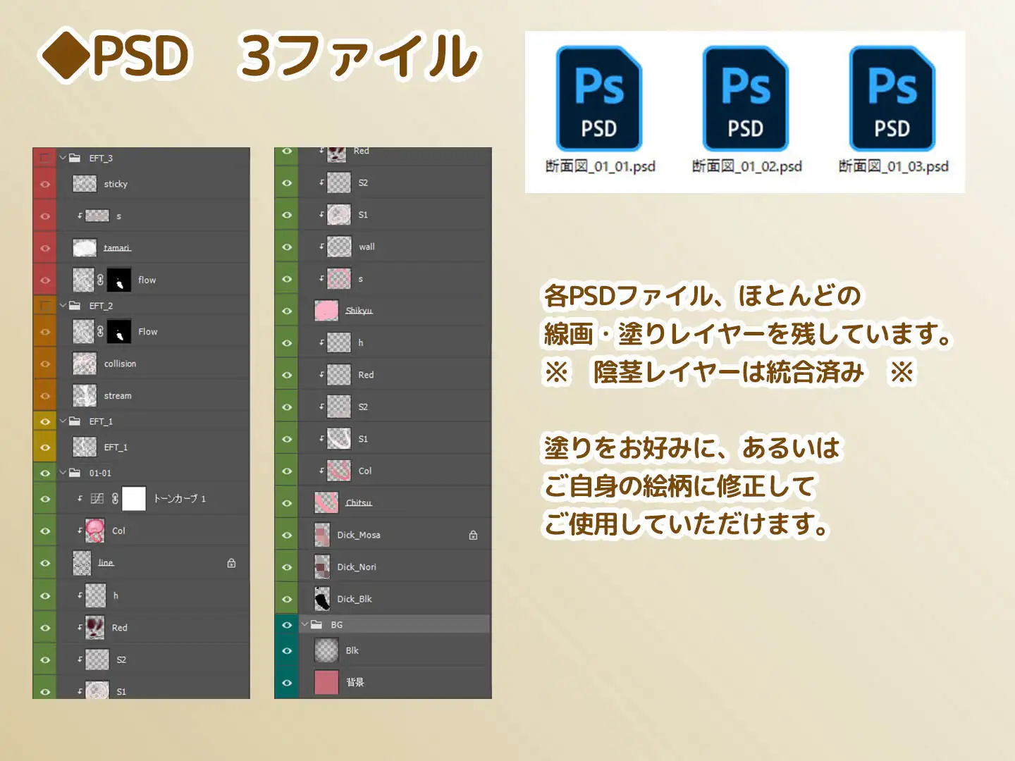Click the chain link icon on トーンカーブ 1
This screenshot has height=761, width=1015.
click(115, 499)
